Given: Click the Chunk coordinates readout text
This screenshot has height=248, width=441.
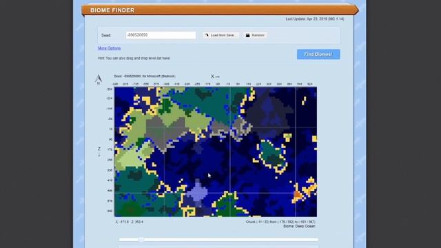Looking at the screenshot, I should (x=280, y=222).
